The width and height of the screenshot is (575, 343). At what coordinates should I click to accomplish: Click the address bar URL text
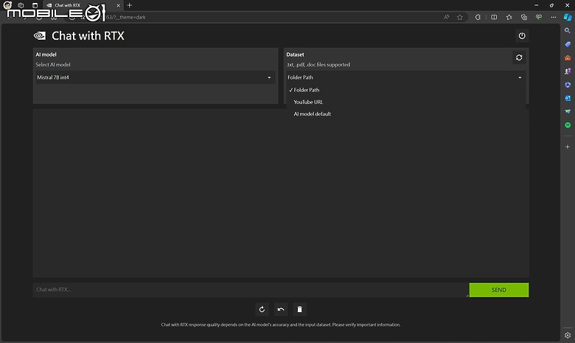pyautogui.click(x=126, y=17)
